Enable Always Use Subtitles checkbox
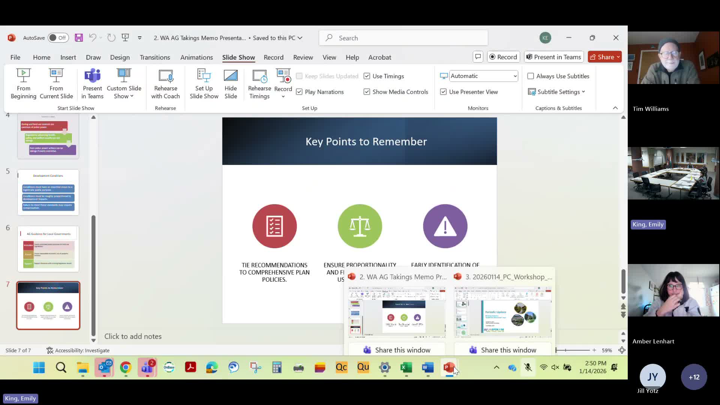Screen dimensions: 720x405 pos(531,76)
